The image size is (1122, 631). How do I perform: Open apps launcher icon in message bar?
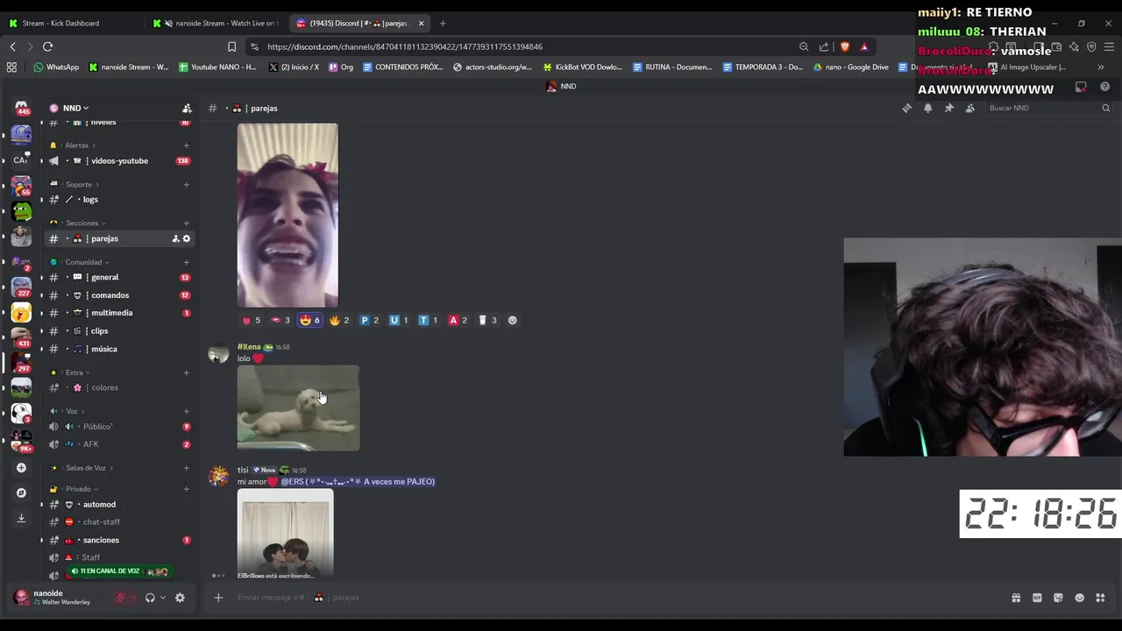click(x=1100, y=598)
